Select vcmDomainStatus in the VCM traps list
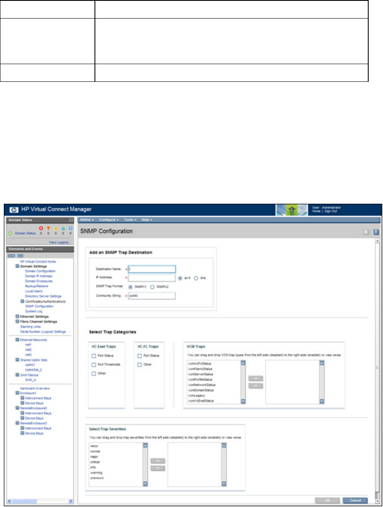The image size is (383, 507). pos(201,390)
